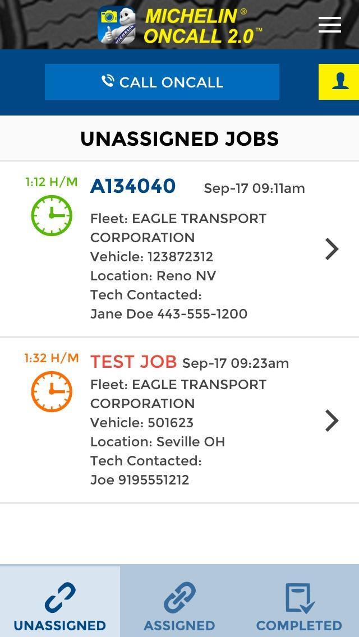Tap the Jane Doe 443-555-1200 contact

pyautogui.click(x=169, y=313)
